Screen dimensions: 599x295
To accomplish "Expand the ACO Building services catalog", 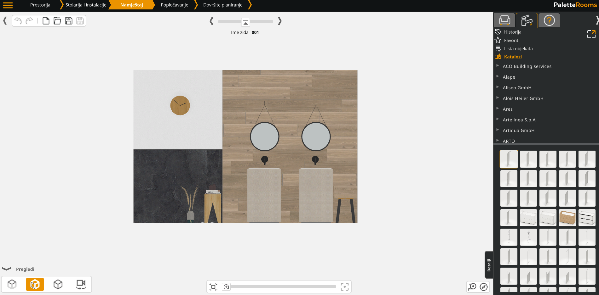I will [527, 66].
